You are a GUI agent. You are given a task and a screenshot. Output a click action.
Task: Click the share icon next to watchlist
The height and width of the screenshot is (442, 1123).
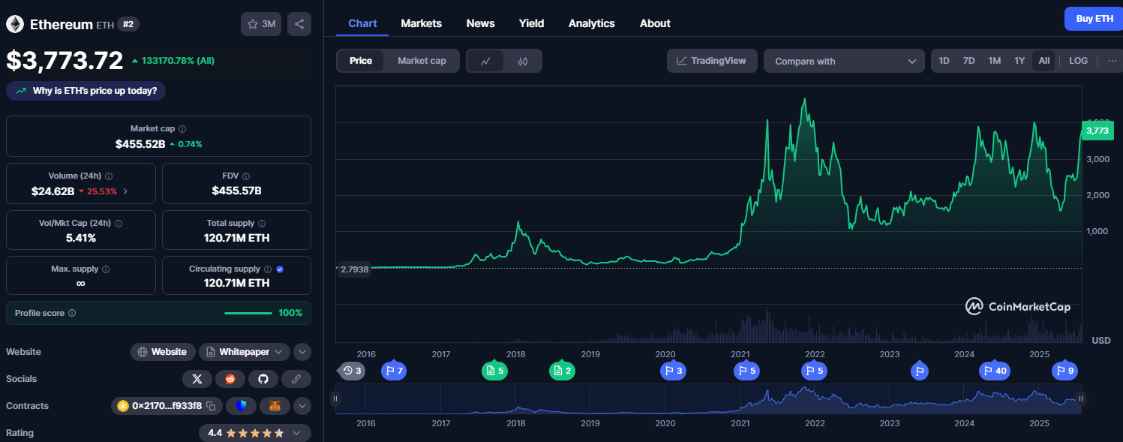click(299, 24)
